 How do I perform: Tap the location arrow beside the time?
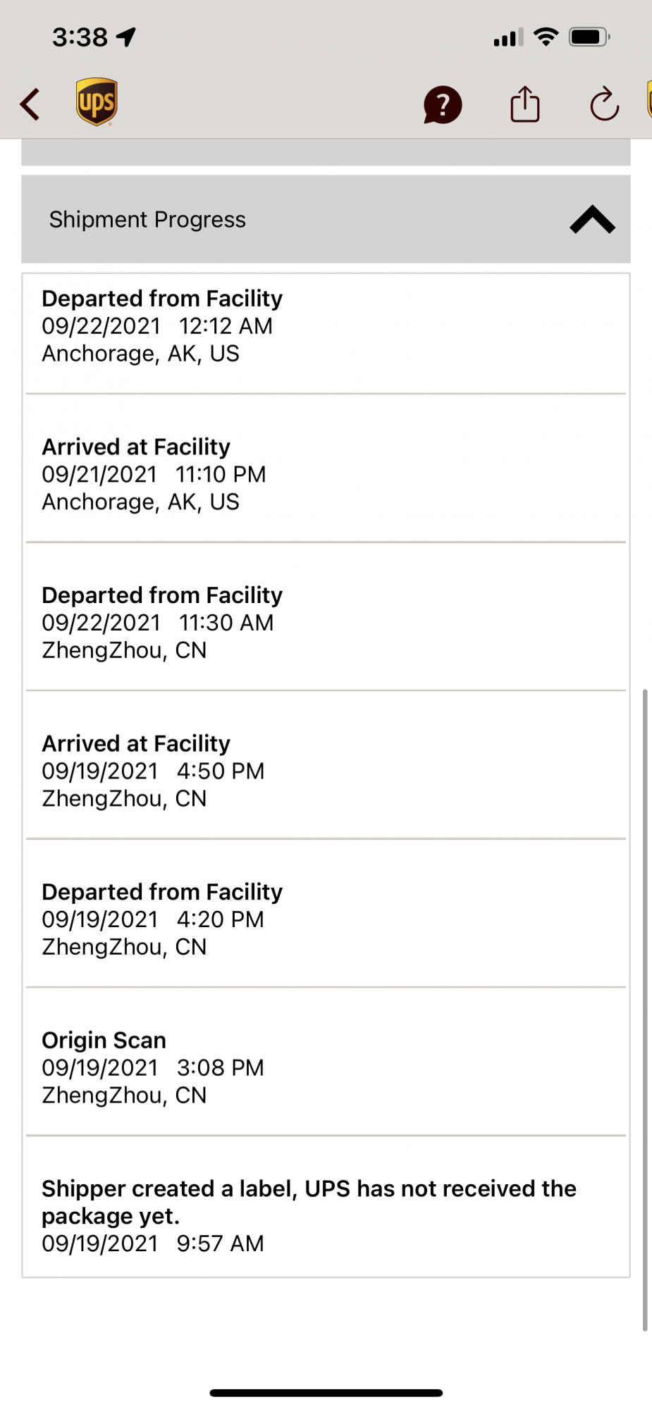tap(127, 37)
